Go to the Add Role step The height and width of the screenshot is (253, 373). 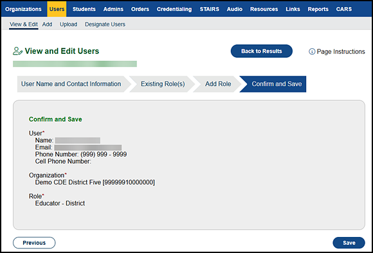click(218, 84)
